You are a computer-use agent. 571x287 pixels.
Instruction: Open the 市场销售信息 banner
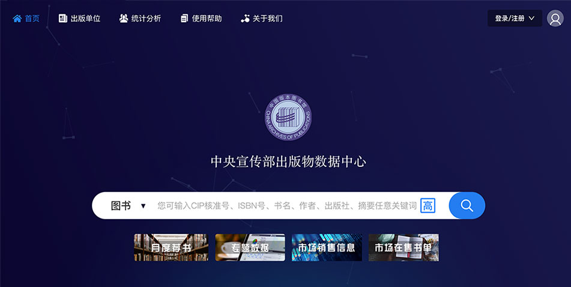click(327, 247)
